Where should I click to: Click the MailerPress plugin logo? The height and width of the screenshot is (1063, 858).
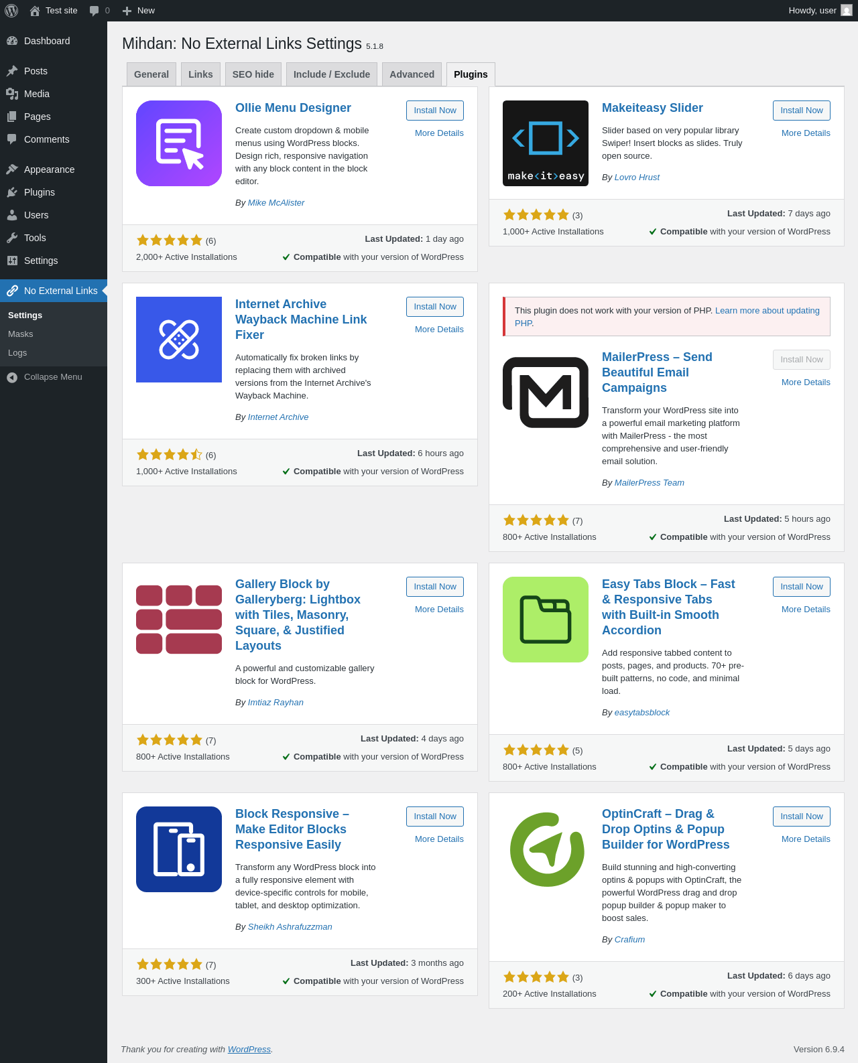pyautogui.click(x=546, y=393)
